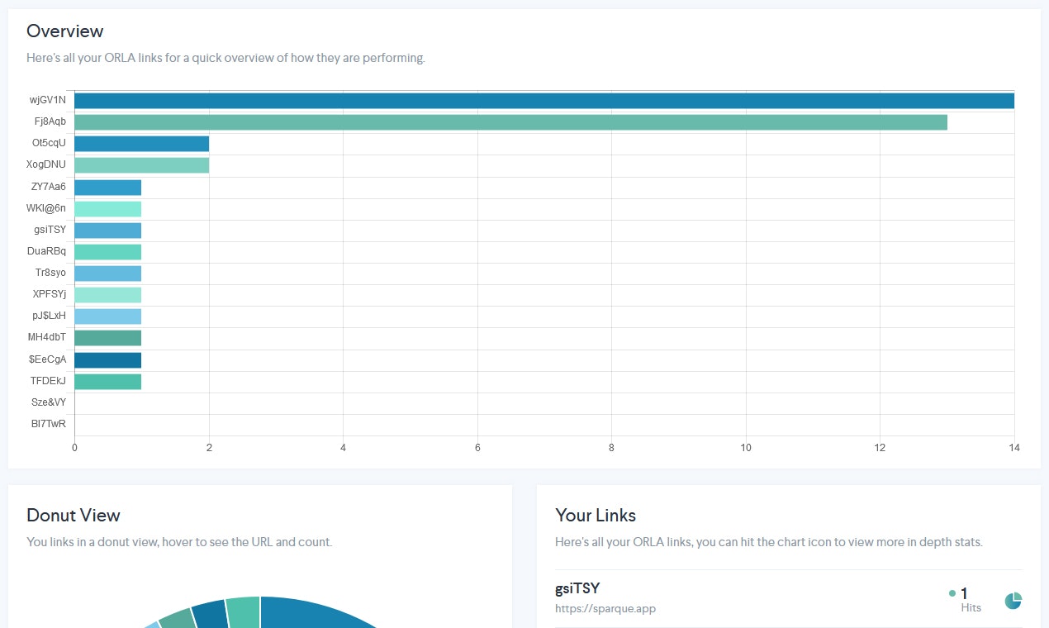Screen dimensions: 1049x628
Task: Click the Sze&VY axis label
Action: click(48, 402)
